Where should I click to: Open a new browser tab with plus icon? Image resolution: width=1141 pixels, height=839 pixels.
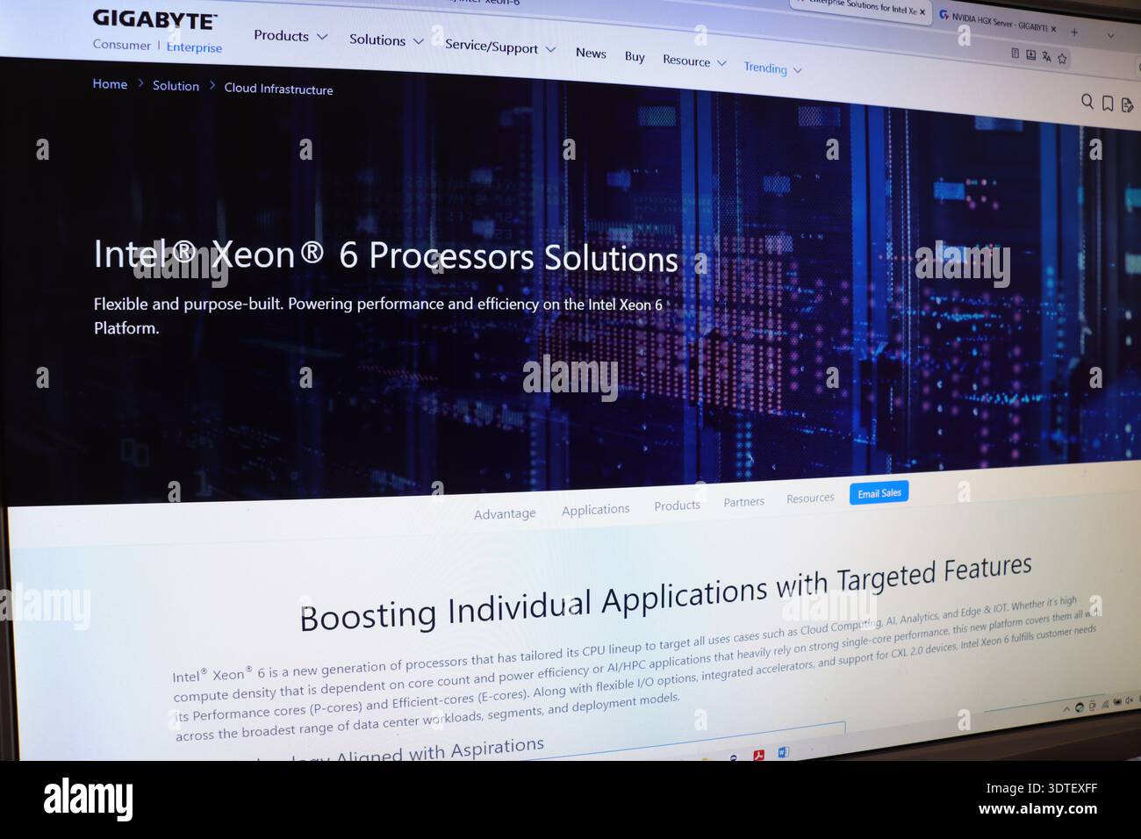click(x=1074, y=32)
